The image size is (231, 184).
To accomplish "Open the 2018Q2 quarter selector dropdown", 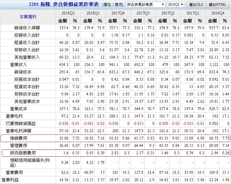I will 176,5.
